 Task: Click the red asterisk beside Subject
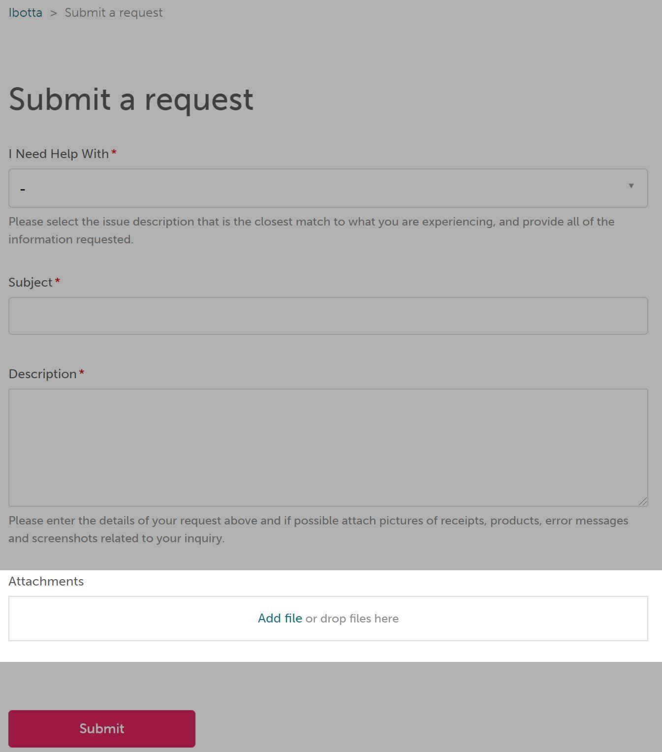[58, 281]
